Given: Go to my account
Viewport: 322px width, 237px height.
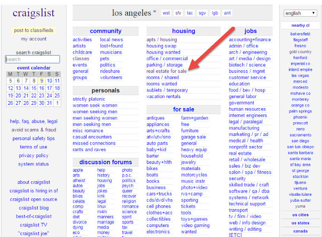Looking at the screenshot, I should click(x=34, y=39).
